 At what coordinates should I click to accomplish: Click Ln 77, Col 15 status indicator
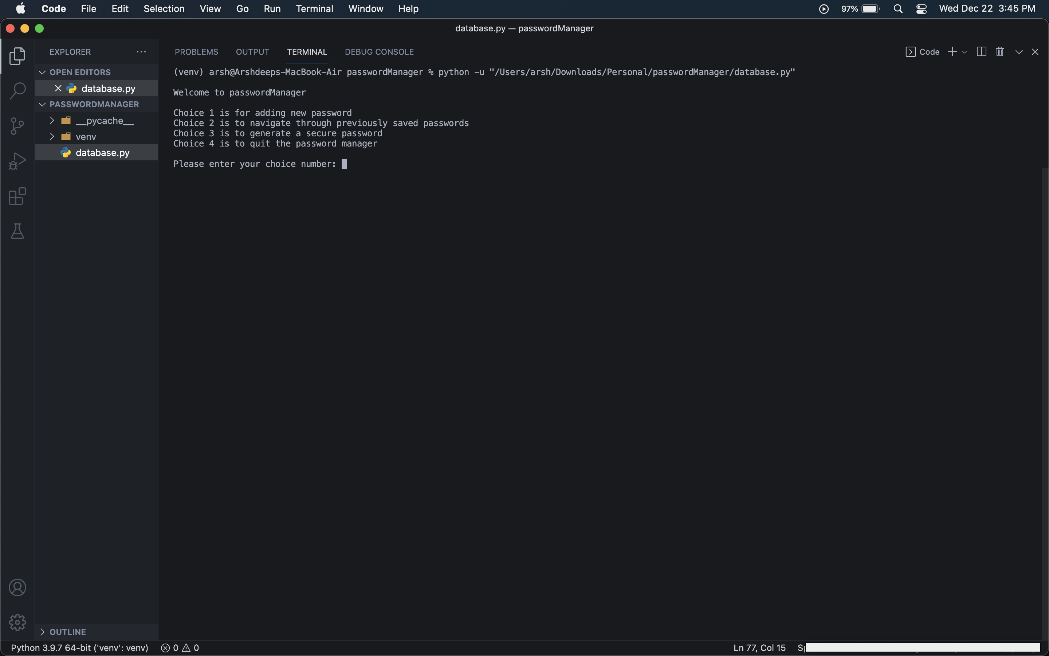pos(759,648)
